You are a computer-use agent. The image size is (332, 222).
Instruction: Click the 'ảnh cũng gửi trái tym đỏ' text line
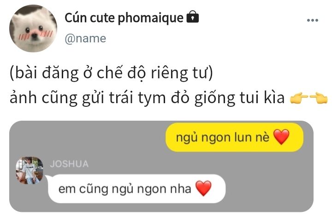click(x=101, y=98)
